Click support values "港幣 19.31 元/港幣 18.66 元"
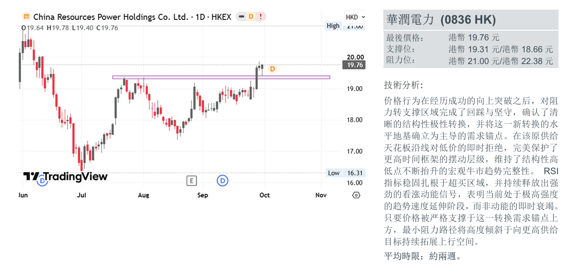Image resolution: width=584 pixels, height=272 pixels. coord(501,49)
